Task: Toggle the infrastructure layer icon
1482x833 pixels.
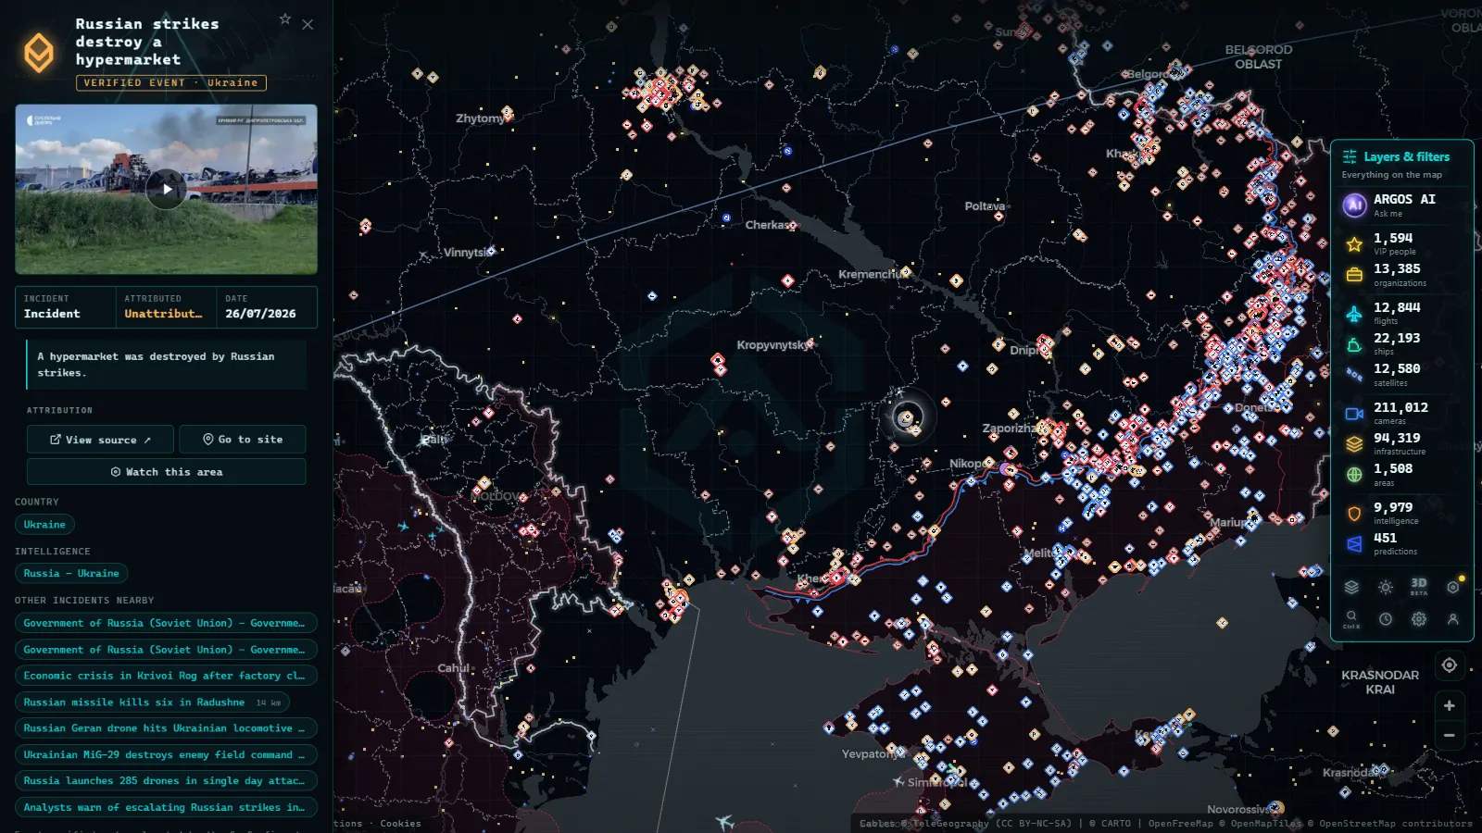Action: (x=1354, y=444)
